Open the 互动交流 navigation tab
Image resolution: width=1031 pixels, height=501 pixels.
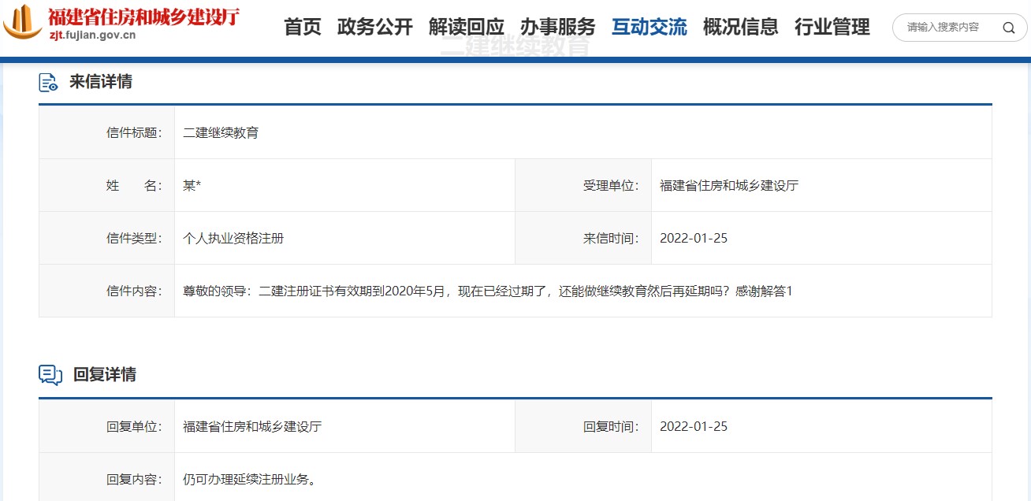pos(649,27)
